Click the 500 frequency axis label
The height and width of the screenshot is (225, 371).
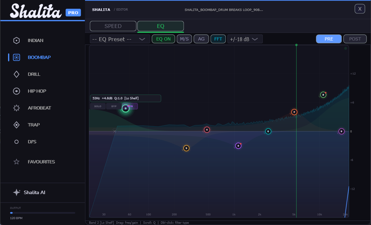coord(208,214)
